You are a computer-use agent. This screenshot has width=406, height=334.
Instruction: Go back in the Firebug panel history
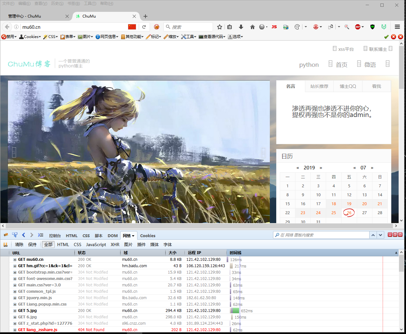click(23, 235)
